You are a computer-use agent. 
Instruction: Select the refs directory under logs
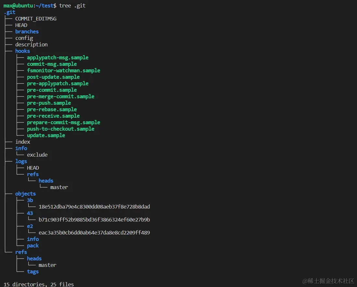(33, 174)
